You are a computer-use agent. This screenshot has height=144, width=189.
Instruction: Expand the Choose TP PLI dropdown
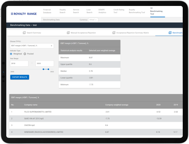(32, 46)
